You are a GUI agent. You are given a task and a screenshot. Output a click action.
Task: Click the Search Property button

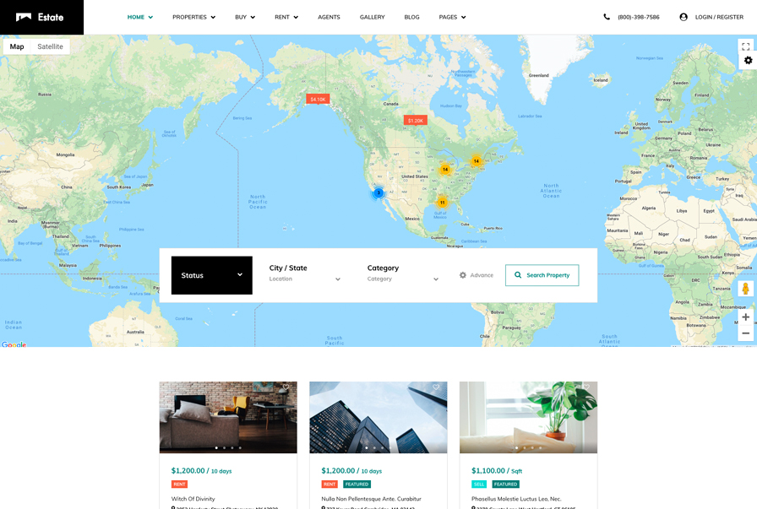[x=542, y=275]
